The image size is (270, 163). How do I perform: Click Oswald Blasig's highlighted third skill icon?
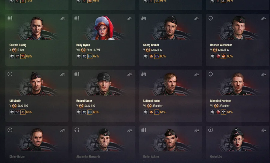[x=23, y=56]
